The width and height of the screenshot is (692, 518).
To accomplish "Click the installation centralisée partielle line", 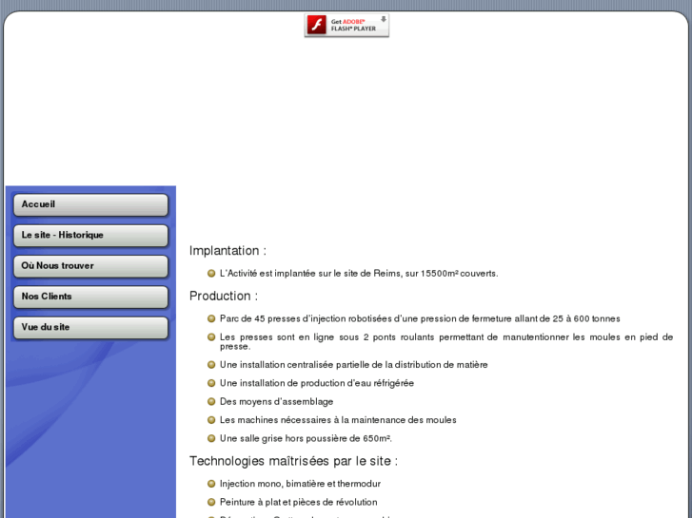I will 353,365.
